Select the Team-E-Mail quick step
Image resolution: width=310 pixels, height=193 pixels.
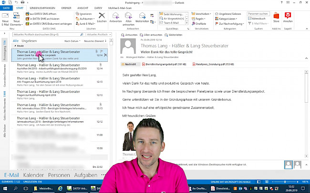click(x=172, y=23)
